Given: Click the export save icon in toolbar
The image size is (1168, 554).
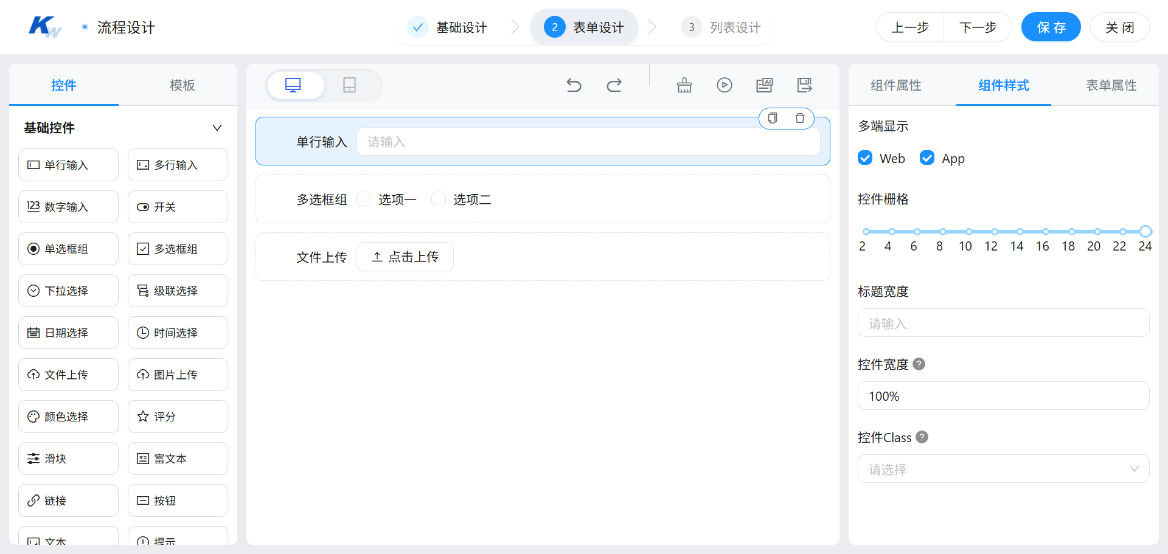Looking at the screenshot, I should click(804, 85).
